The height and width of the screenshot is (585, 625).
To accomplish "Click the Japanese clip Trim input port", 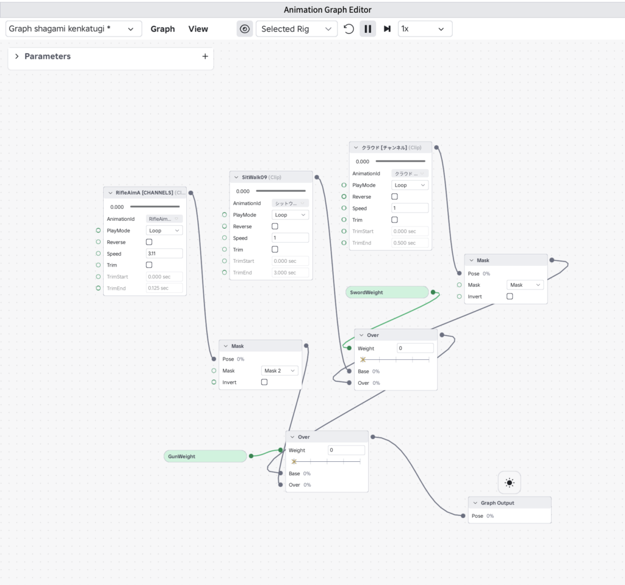I will point(344,220).
